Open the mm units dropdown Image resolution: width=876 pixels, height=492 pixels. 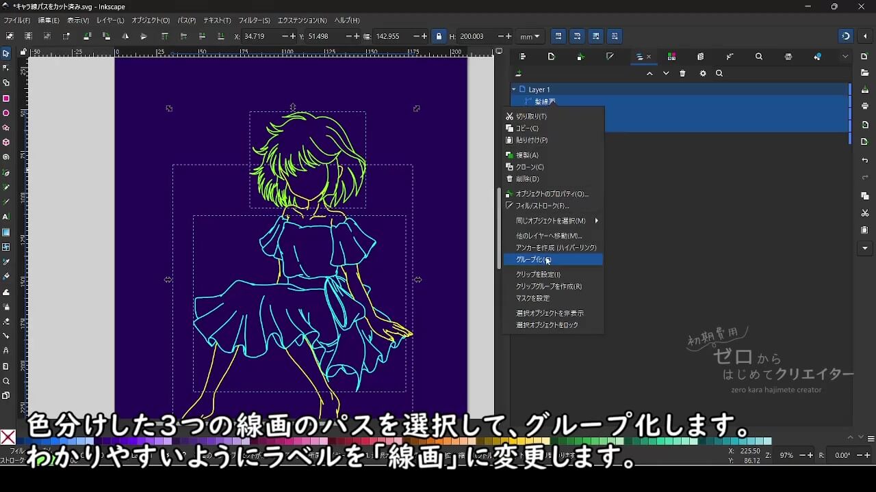click(530, 36)
